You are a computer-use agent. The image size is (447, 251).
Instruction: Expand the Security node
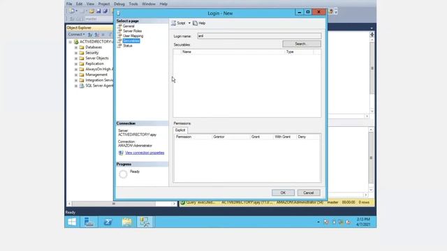coord(76,53)
